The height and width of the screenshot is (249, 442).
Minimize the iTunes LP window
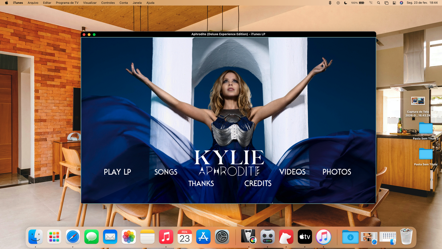tap(89, 35)
